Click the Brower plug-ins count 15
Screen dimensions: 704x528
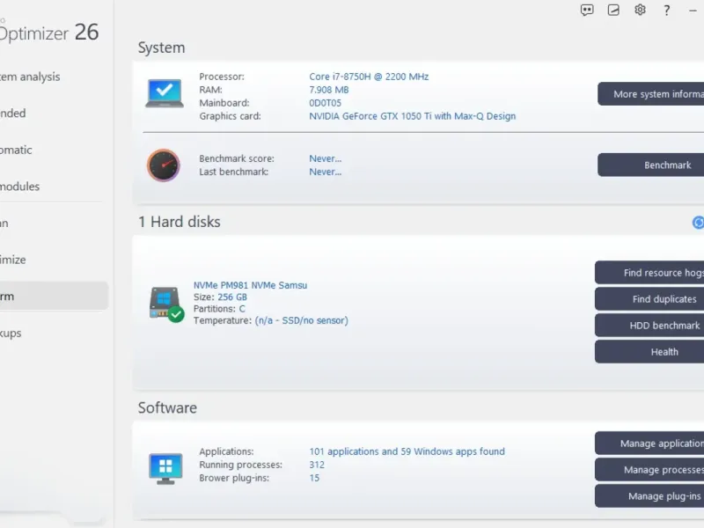coord(314,478)
